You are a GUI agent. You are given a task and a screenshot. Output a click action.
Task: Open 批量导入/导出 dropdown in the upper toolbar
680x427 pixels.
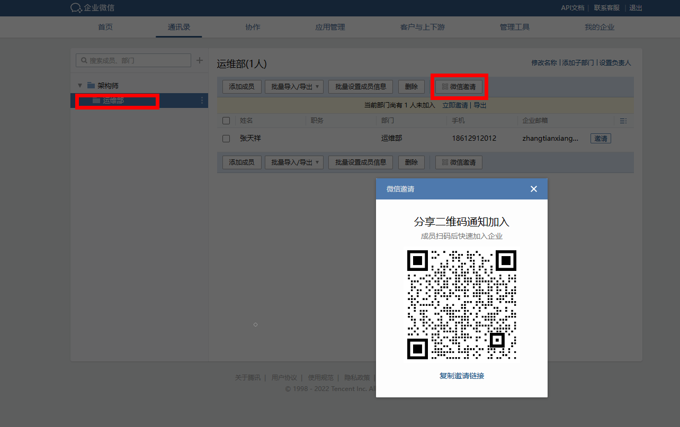pos(294,87)
